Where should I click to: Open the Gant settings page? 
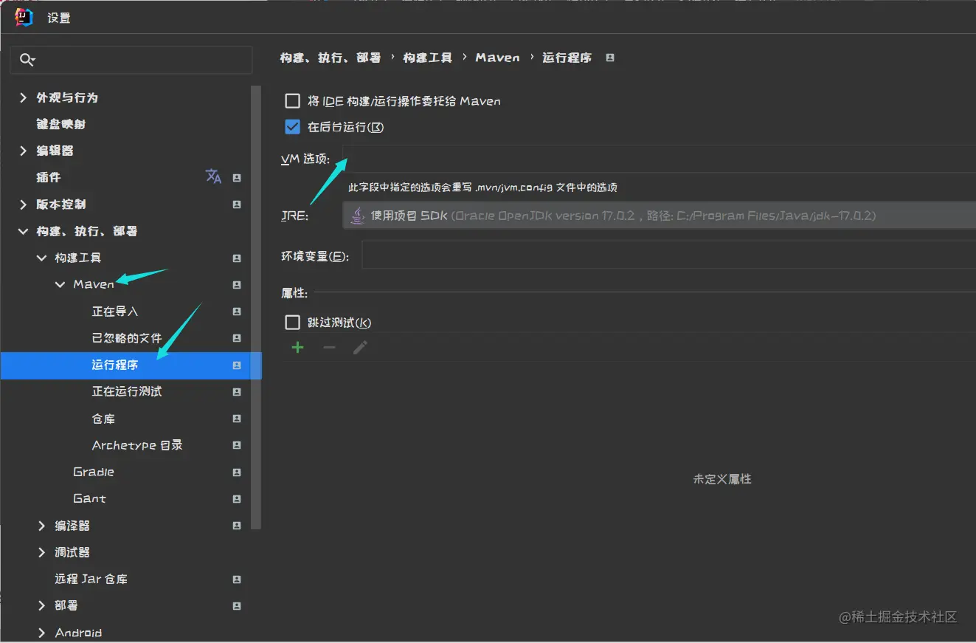coord(90,499)
